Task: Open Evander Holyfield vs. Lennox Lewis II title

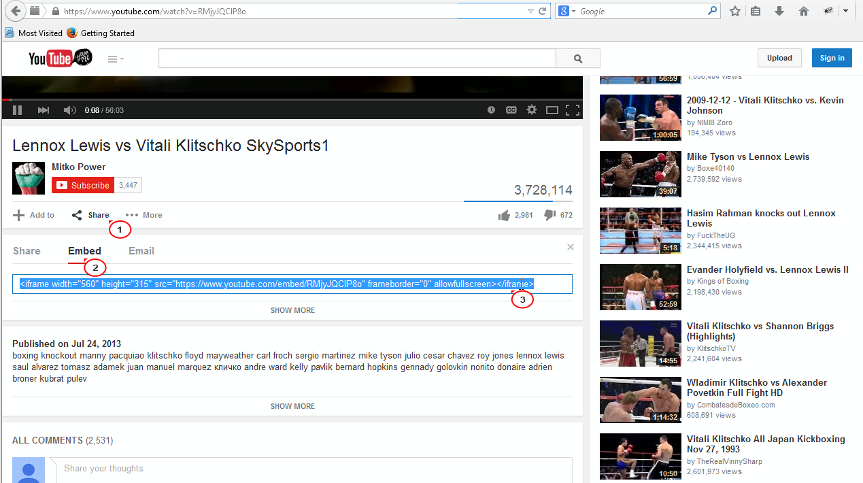Action: (x=768, y=269)
